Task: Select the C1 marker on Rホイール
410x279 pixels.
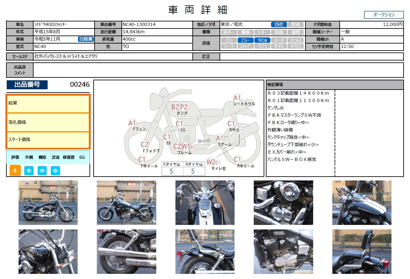Action: [x=237, y=159]
